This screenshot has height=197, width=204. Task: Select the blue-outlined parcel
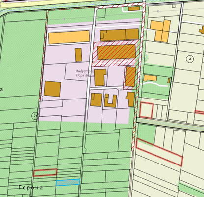pyautogui.click(x=68, y=182)
